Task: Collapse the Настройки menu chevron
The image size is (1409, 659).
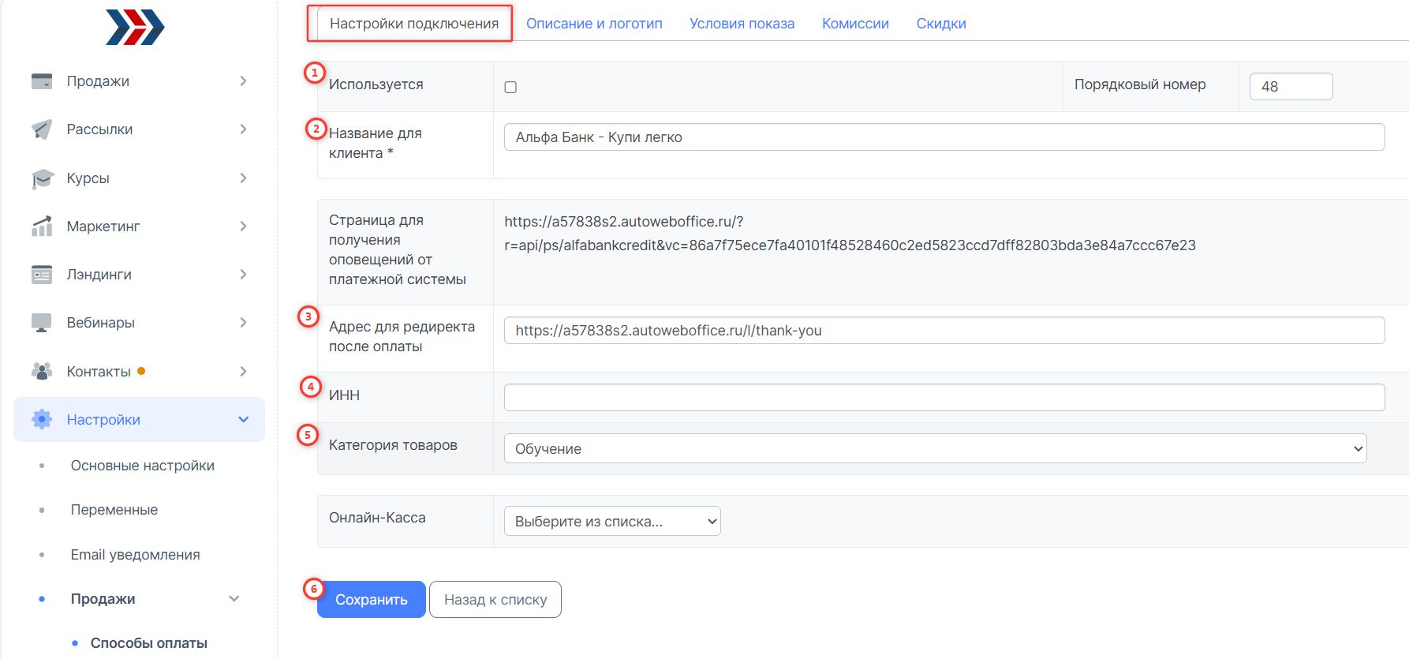Action: (244, 419)
